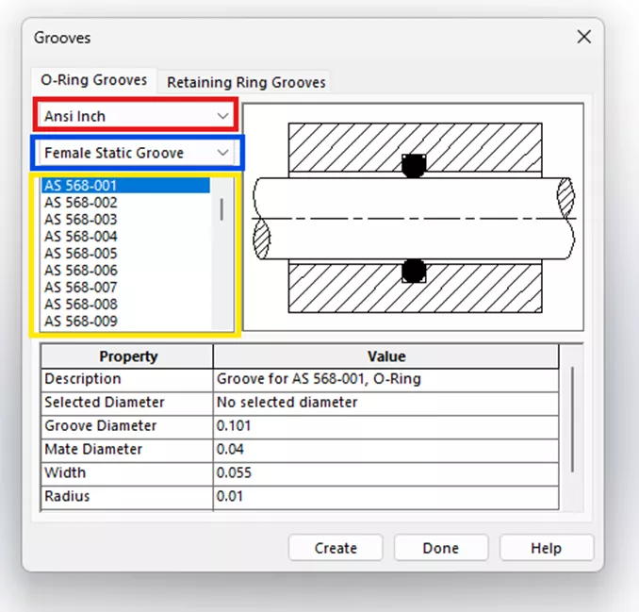Select the Width value 0.055
The width and height of the screenshot is (639, 612).
tap(385, 473)
